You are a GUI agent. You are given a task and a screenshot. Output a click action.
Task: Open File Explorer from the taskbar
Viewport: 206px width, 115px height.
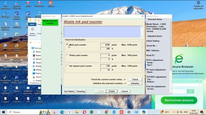point(77,112)
